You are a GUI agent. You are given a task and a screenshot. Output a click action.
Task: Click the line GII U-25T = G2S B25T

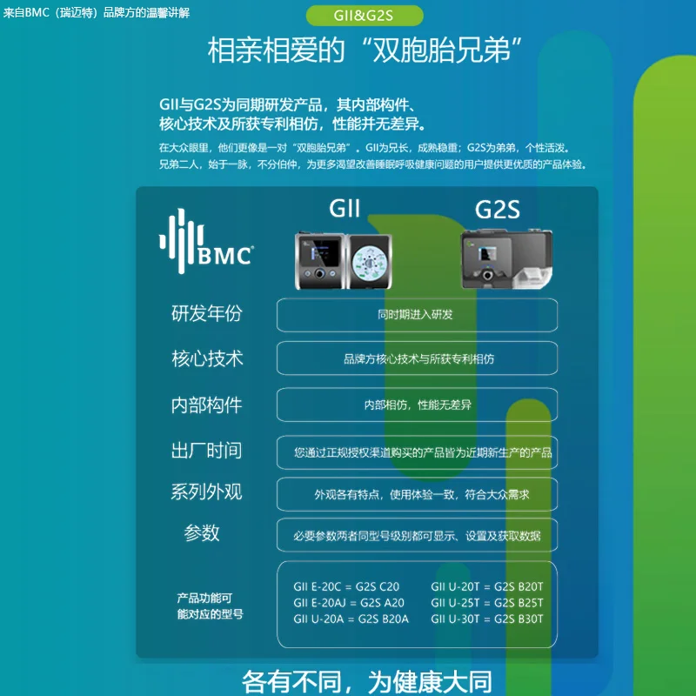point(487,603)
